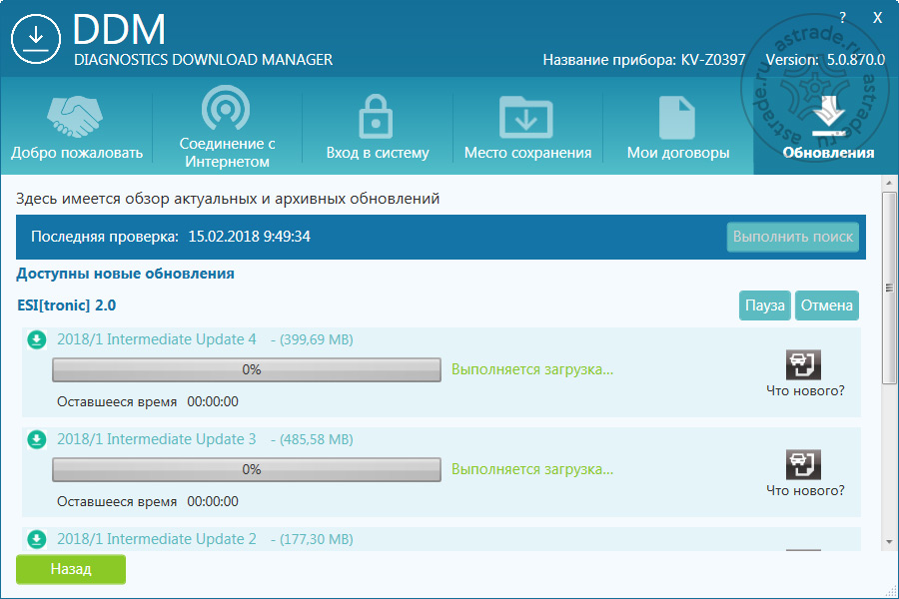Click Выполняется загрузка status for Update 3
Viewport: 899px width, 599px height.
pyautogui.click(x=532, y=469)
